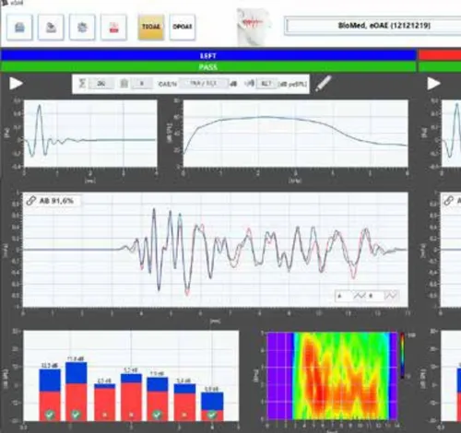Toggle waveform A line in the legend
Image resolution: width=461 pixels, height=433 pixels.
(359, 296)
